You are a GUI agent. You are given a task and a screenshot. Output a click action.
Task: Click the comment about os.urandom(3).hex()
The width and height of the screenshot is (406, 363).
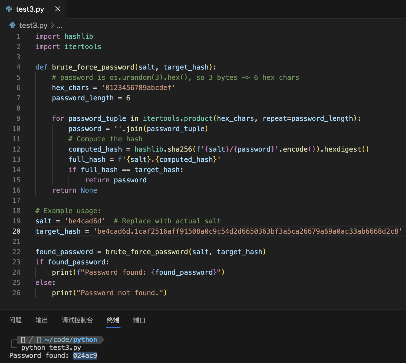pos(176,78)
